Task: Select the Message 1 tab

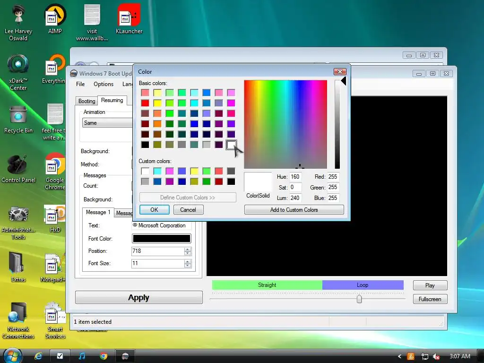Action: click(98, 212)
